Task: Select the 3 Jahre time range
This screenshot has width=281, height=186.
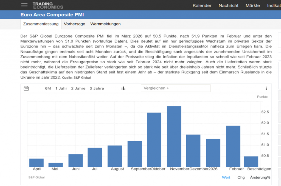Action: pyautogui.click(x=97, y=88)
